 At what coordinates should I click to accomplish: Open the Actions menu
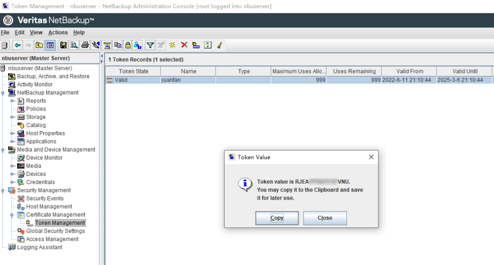click(58, 32)
